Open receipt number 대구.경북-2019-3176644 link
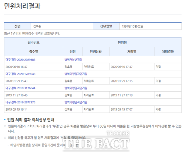The image size is (192, 154). pos(20,88)
